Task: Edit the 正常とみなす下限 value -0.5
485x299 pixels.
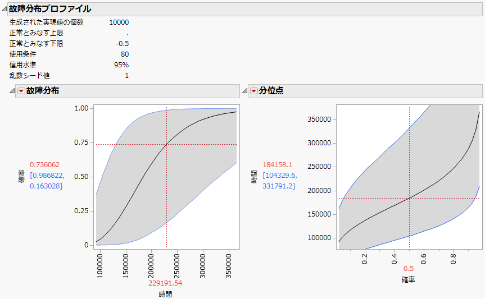Action: pyautogui.click(x=123, y=44)
